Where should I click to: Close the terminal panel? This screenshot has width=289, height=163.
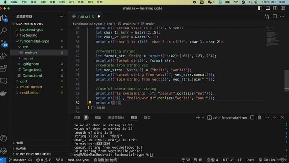282,118
